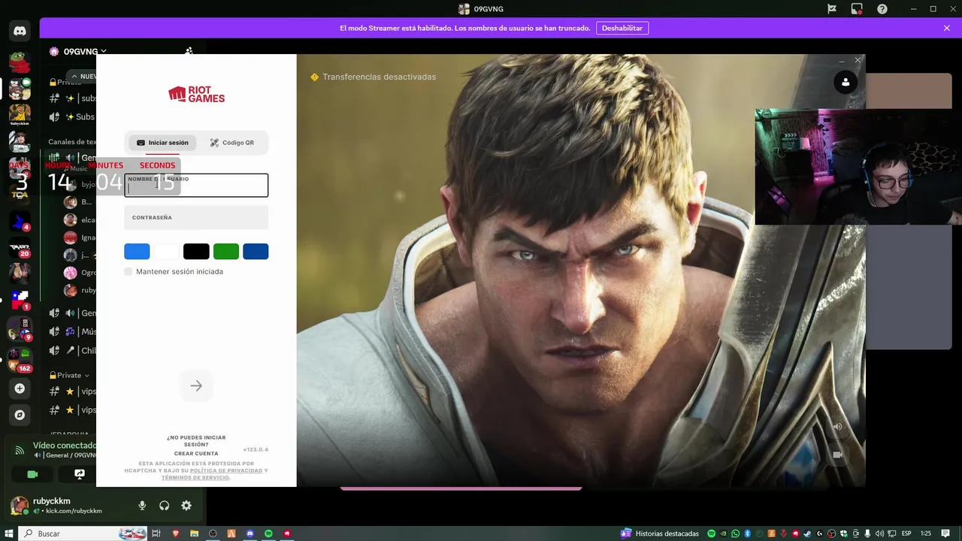This screenshot has height=541, width=962.
Task: Select the server with 162 badge
Action: 20,359
